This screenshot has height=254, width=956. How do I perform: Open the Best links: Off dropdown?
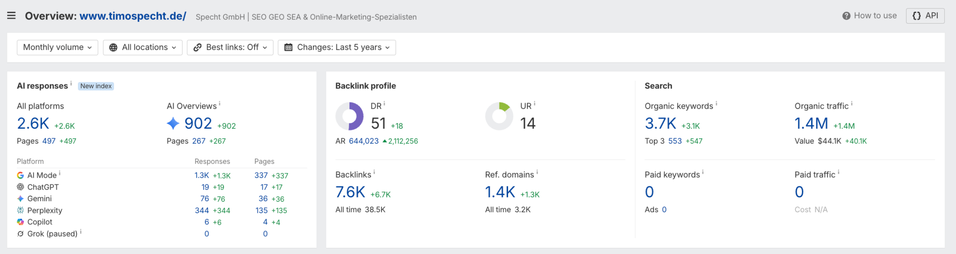(x=230, y=47)
